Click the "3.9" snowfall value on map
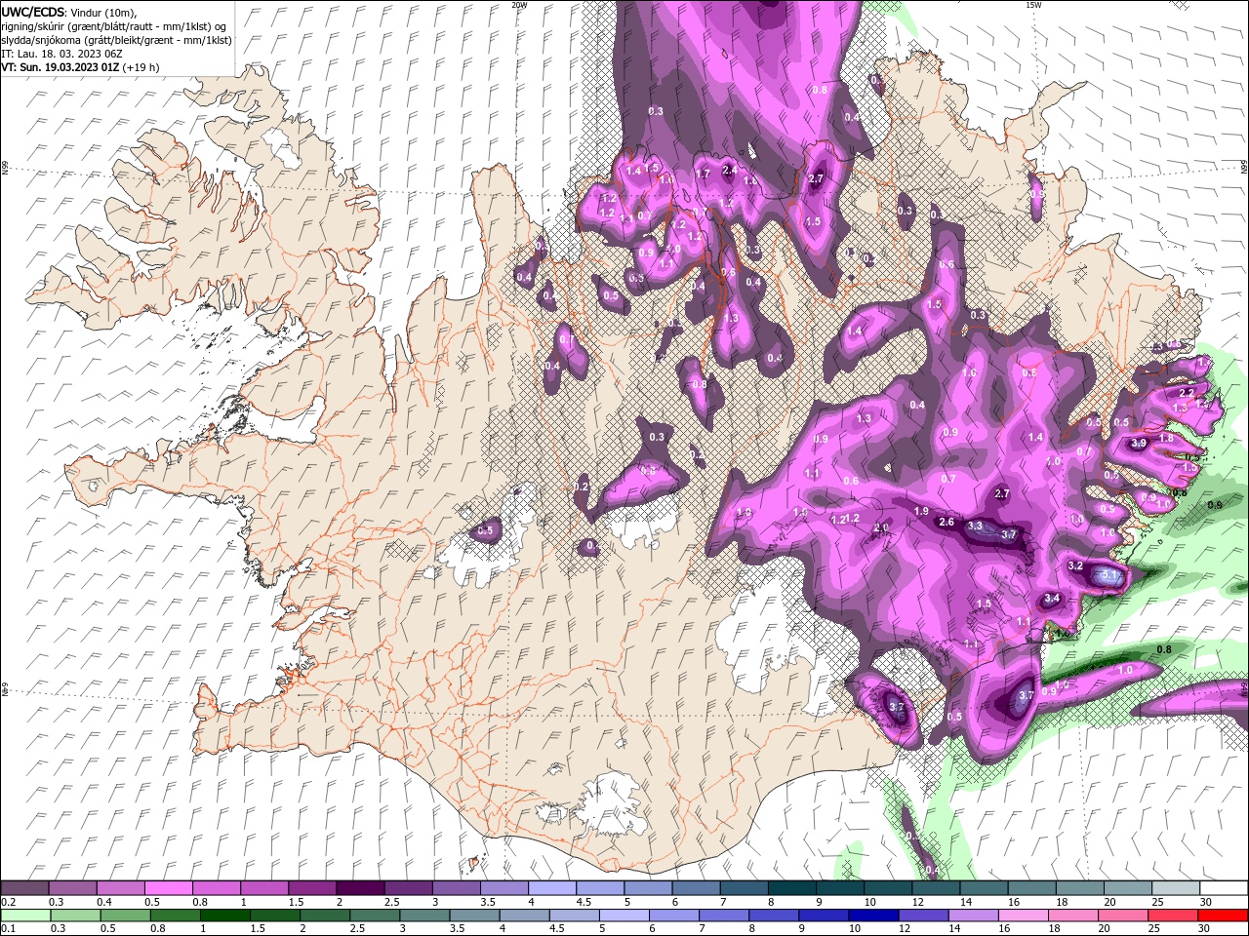 1138,444
